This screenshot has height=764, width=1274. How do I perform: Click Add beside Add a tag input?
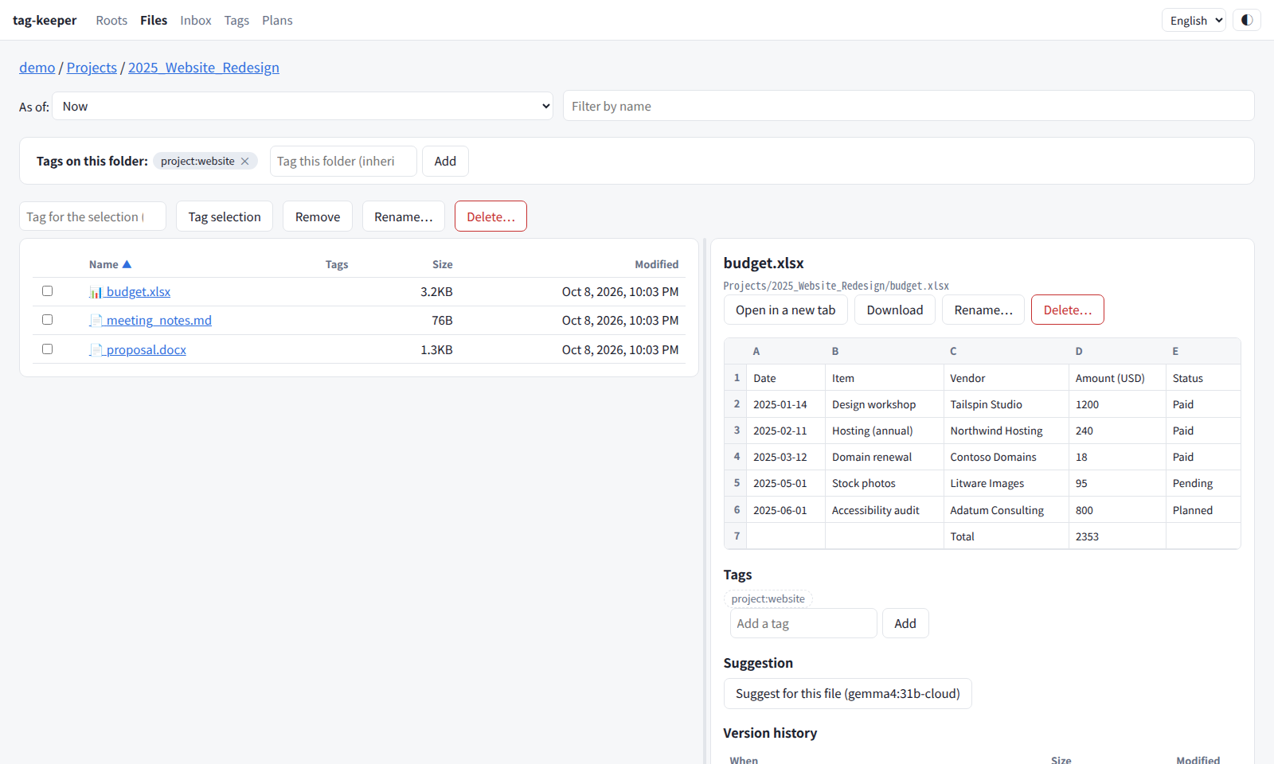pyautogui.click(x=905, y=623)
